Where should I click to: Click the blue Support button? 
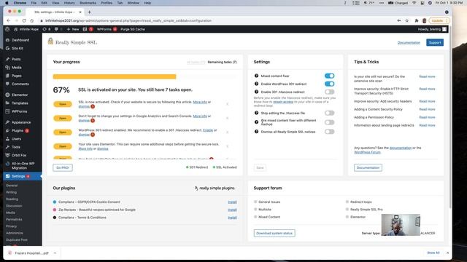(x=435, y=42)
